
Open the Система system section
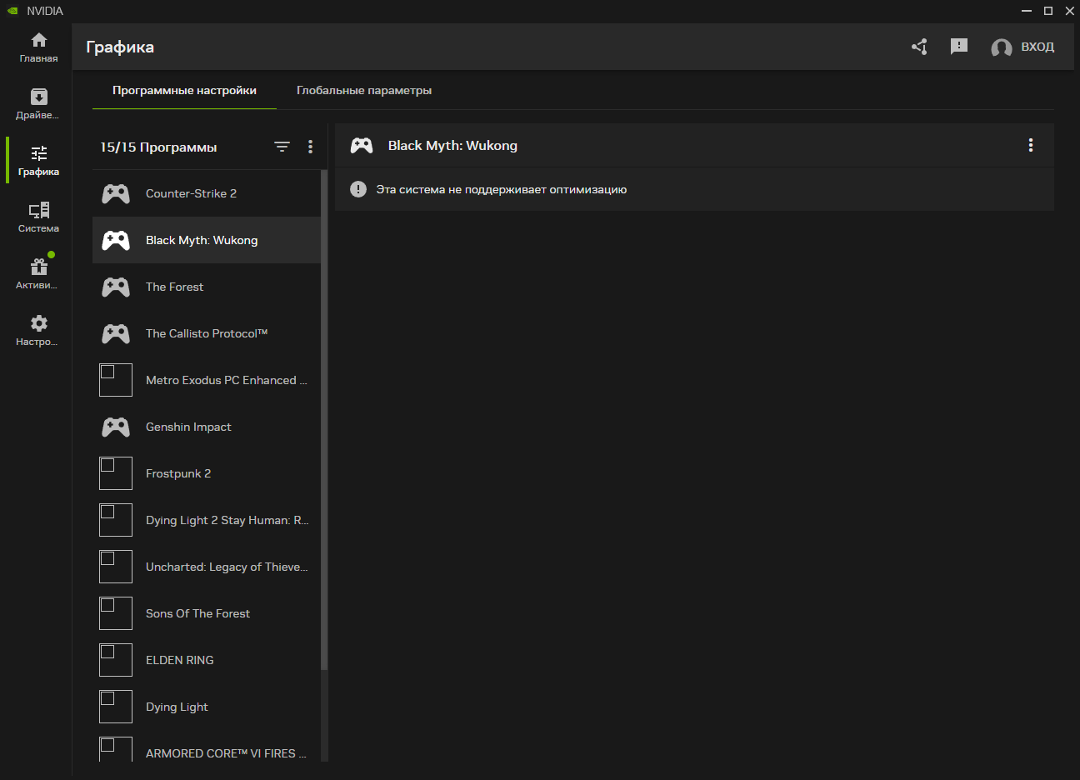(x=38, y=217)
